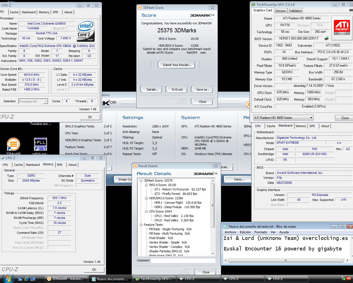The height and width of the screenshot is (283, 353).
Task: Click the 3DMark Score window title icon
Action: click(140, 7)
